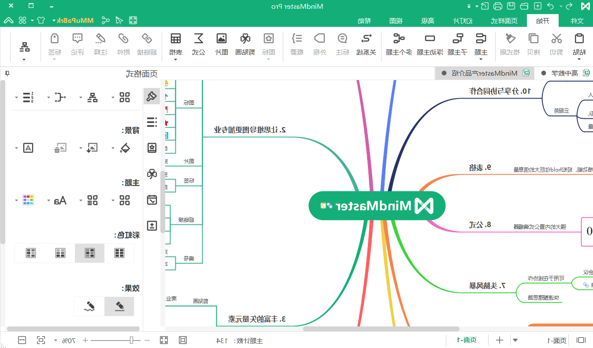Pin the 页面格式 panel
Screen dimensions: 593x348
pyautogui.click(x=7, y=73)
